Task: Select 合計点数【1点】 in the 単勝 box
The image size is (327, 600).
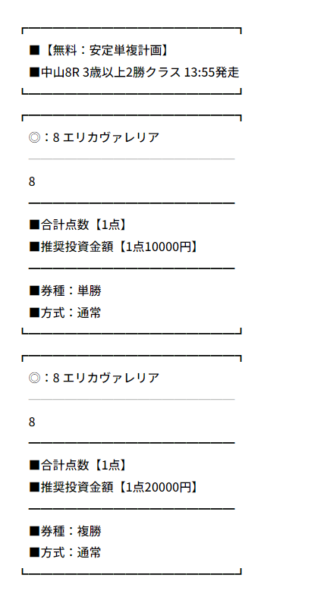Action: (x=78, y=225)
